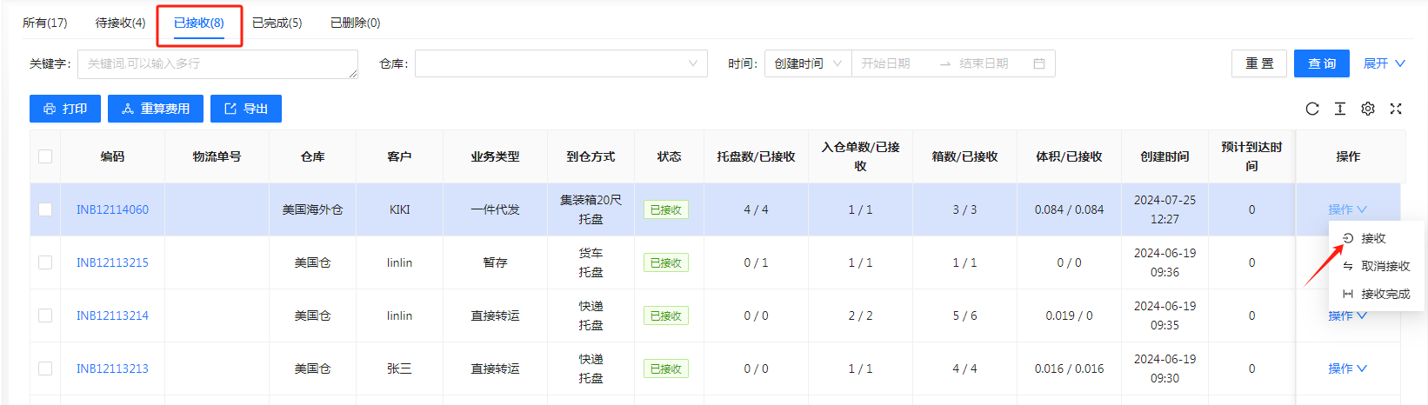Open the INB12113213 order link
Screen dimensions: 1428x405
tap(112, 368)
